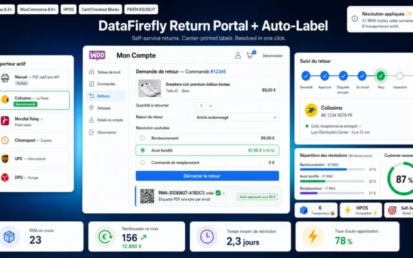This screenshot has height=258, width=413.
Task: Click the En transit step checkmark
Action: pyautogui.click(x=362, y=76)
